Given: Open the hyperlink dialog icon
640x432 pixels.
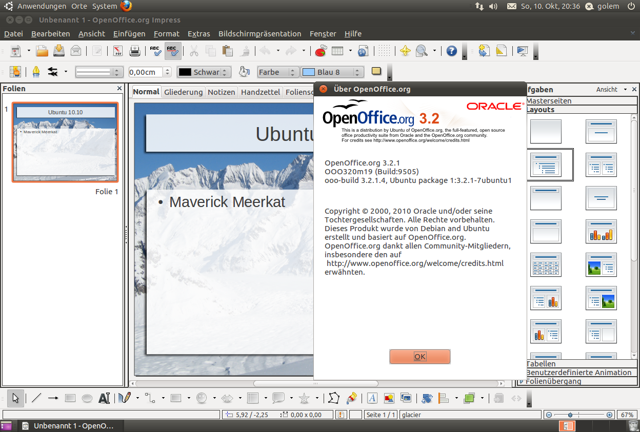Looking at the screenshot, I should coord(363,51).
